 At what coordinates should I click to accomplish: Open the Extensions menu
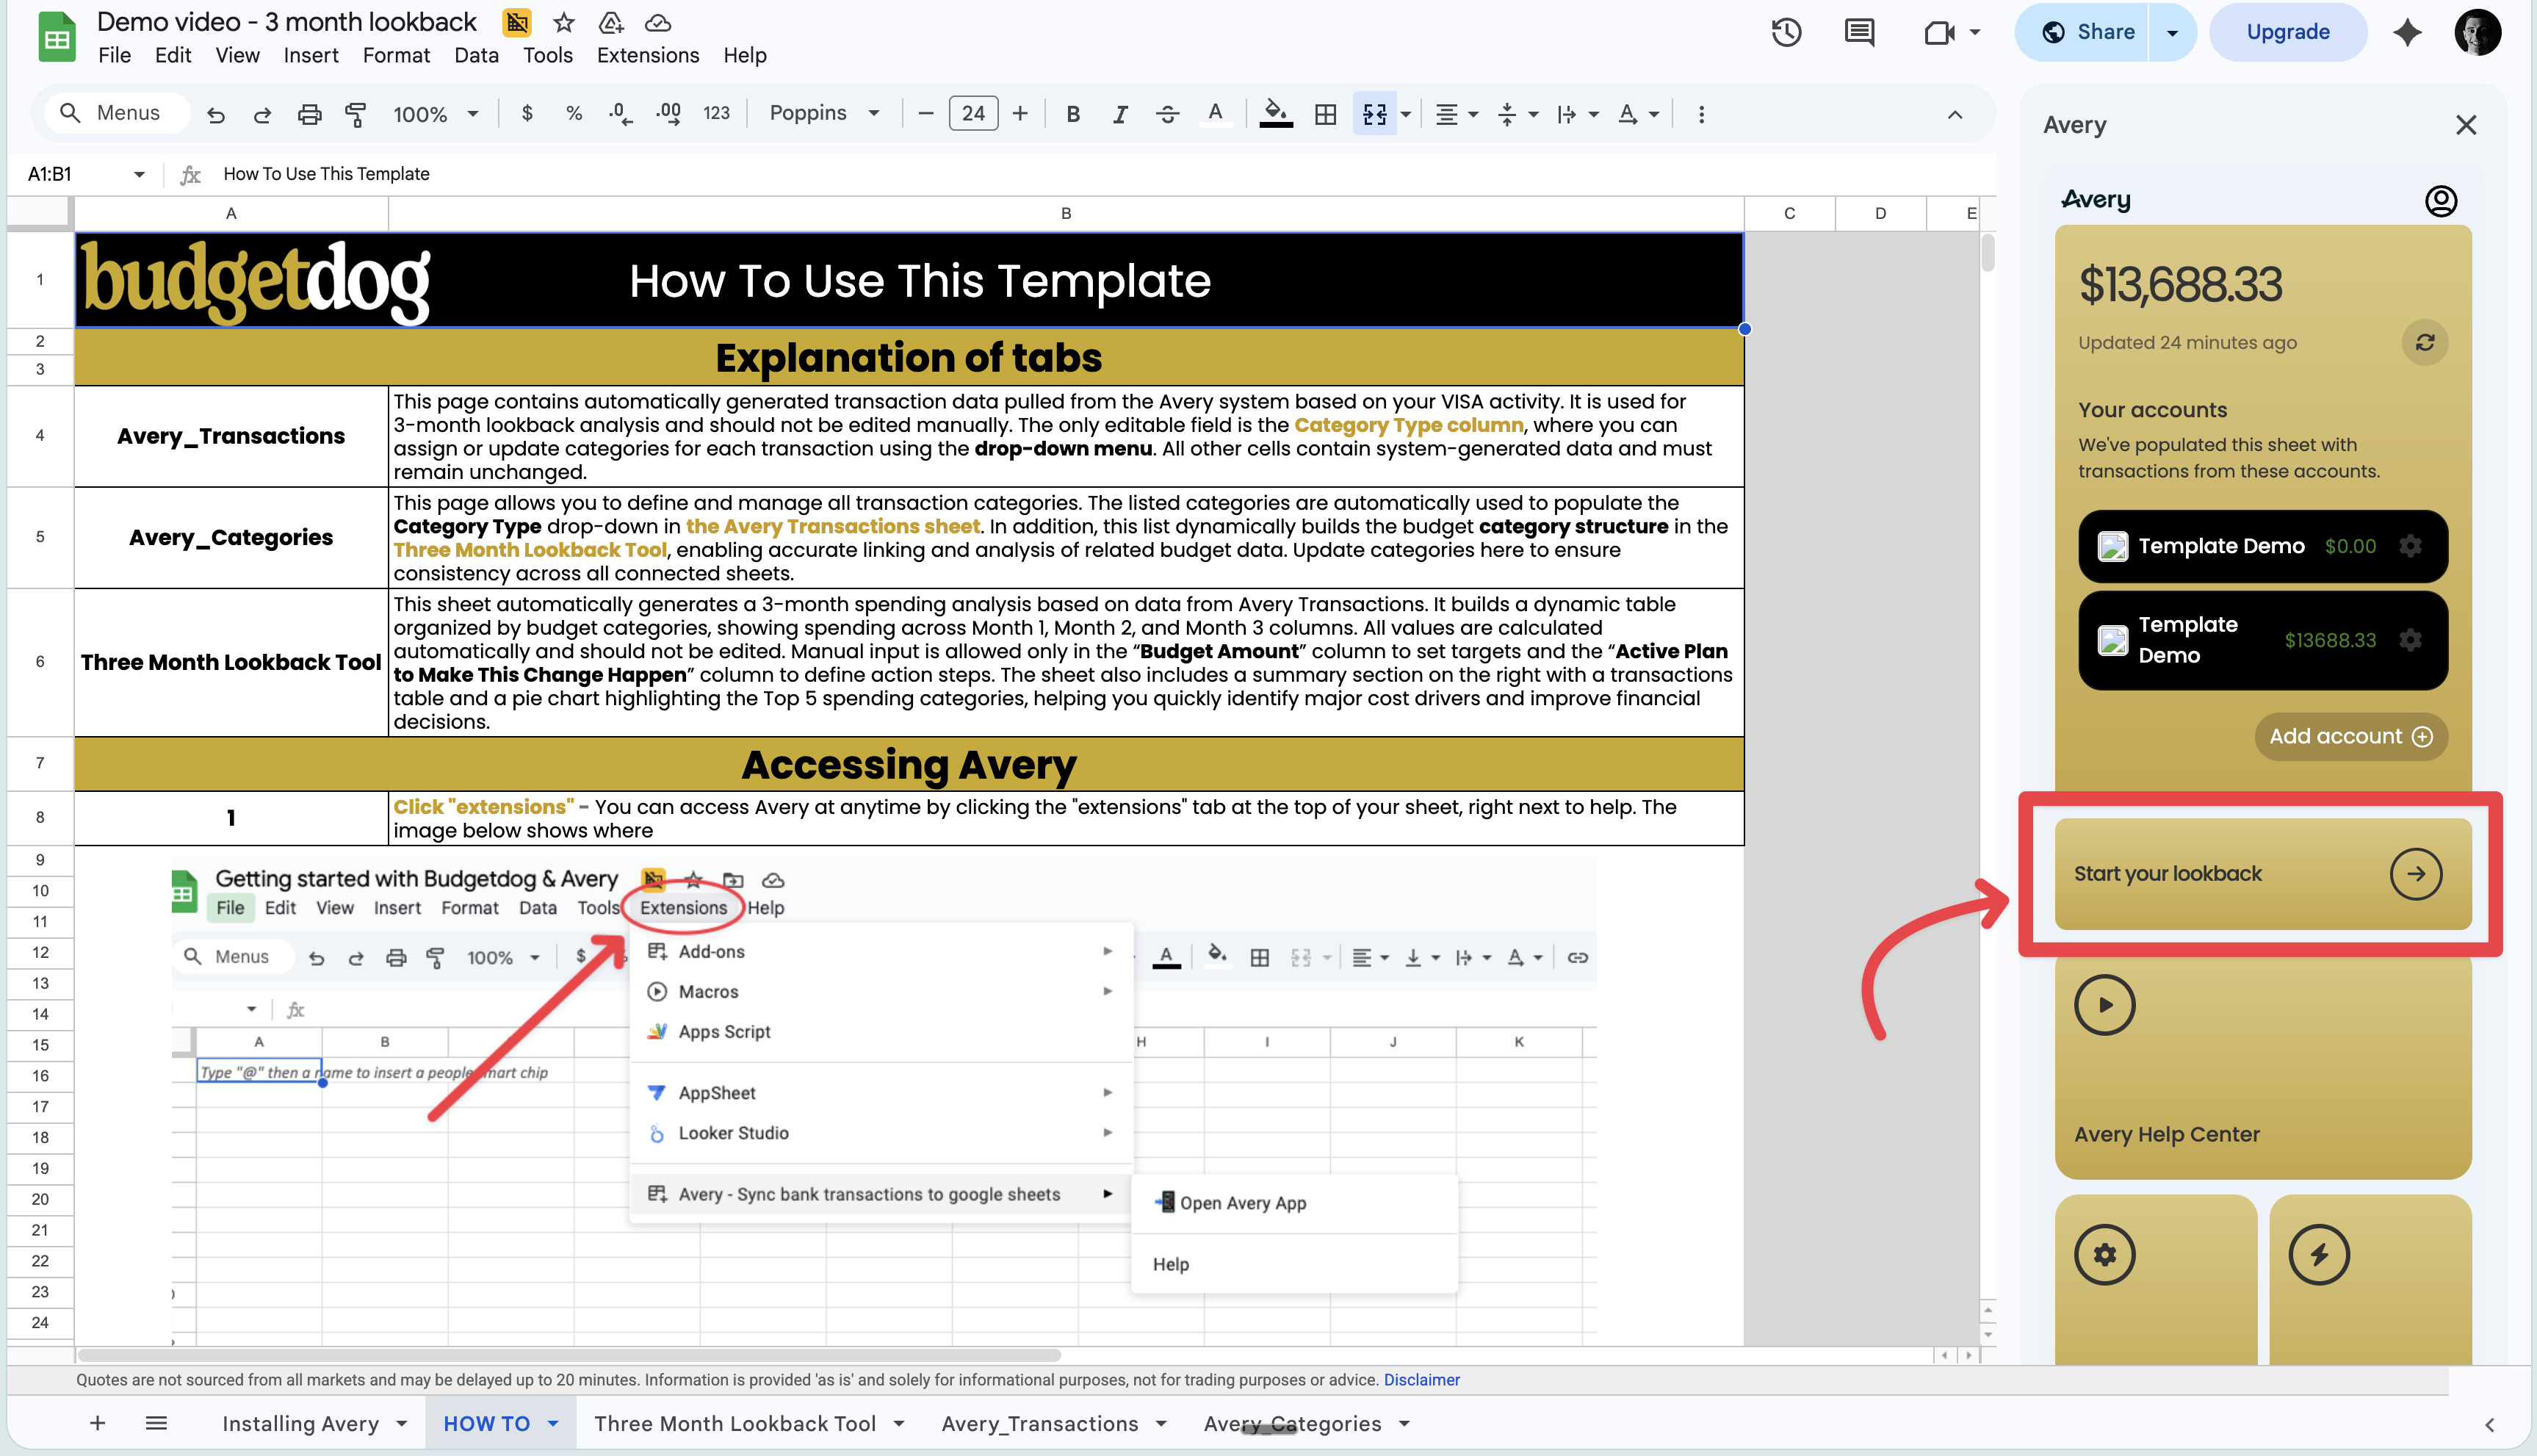(647, 55)
